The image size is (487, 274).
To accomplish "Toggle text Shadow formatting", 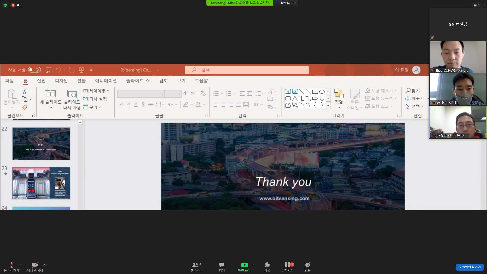I will pyautogui.click(x=143, y=104).
